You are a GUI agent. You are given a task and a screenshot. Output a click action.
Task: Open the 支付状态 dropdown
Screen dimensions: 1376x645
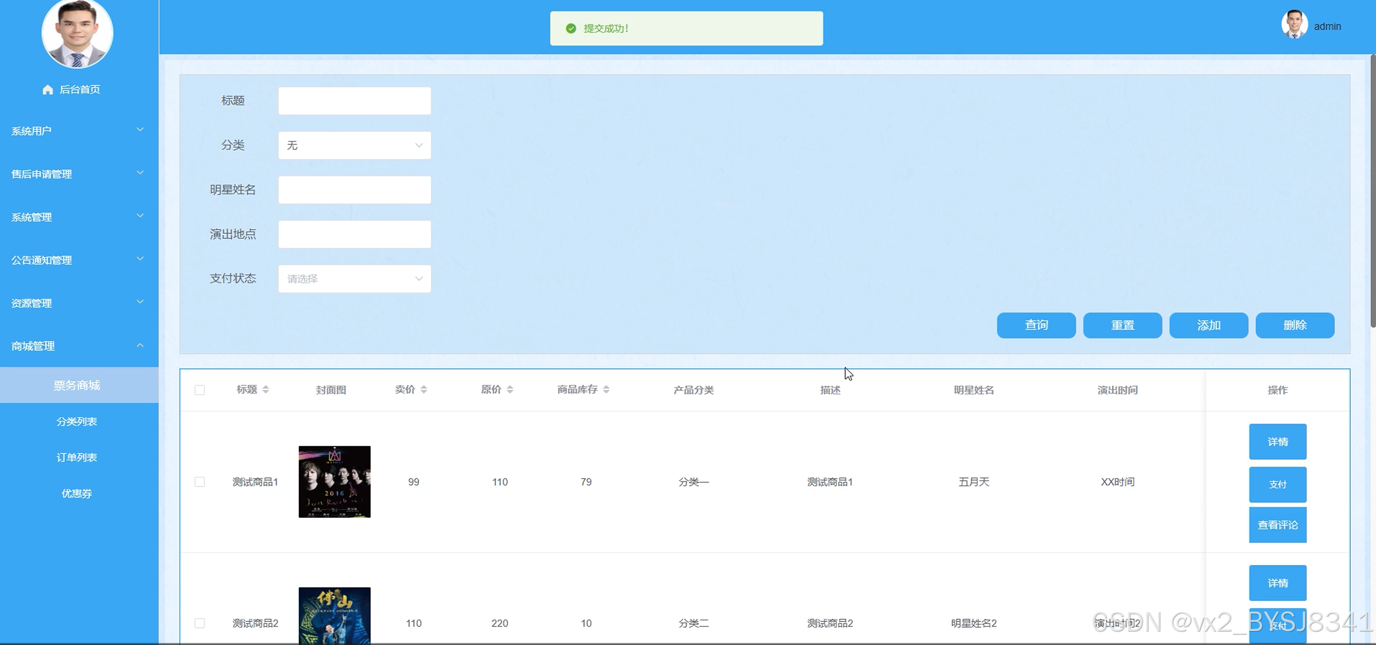(x=354, y=279)
